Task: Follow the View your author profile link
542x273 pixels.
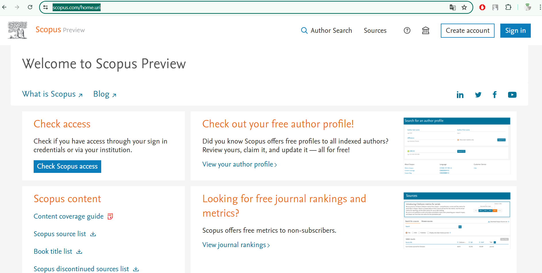Action: [x=239, y=165]
